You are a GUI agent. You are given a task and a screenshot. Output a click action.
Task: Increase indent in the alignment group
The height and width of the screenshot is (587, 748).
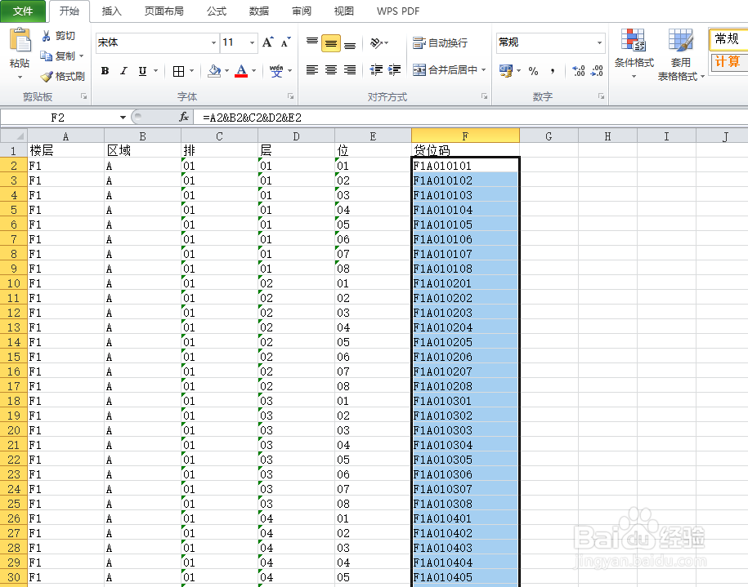[394, 70]
